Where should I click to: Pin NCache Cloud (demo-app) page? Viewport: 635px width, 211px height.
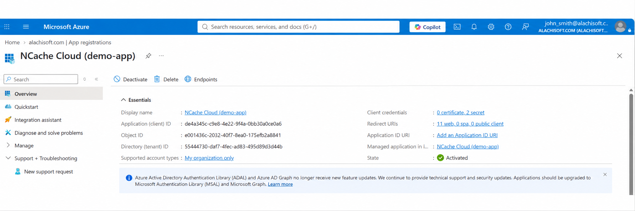[x=148, y=56]
